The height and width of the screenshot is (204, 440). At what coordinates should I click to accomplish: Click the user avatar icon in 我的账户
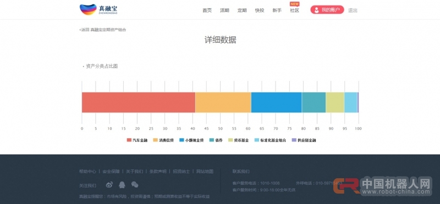coord(317,10)
